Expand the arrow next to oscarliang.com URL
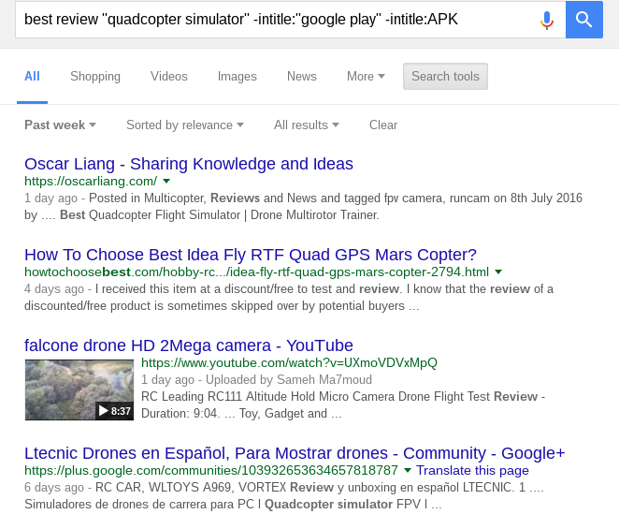 tap(166, 181)
